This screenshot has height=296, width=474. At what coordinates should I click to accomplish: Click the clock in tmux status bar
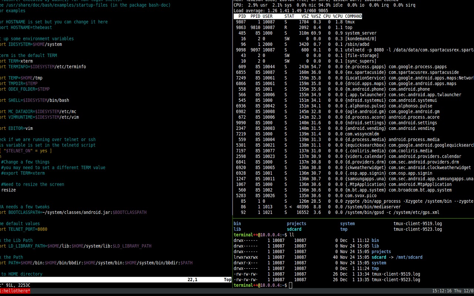pyautogui.click(x=453, y=291)
